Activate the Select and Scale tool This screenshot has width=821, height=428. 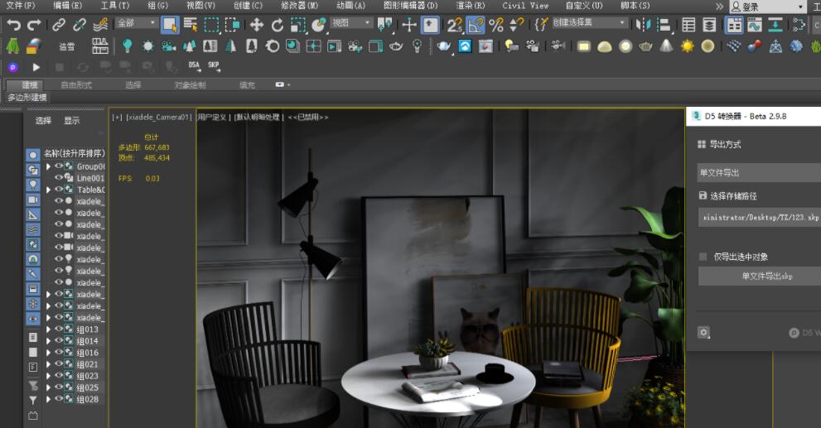(x=298, y=25)
